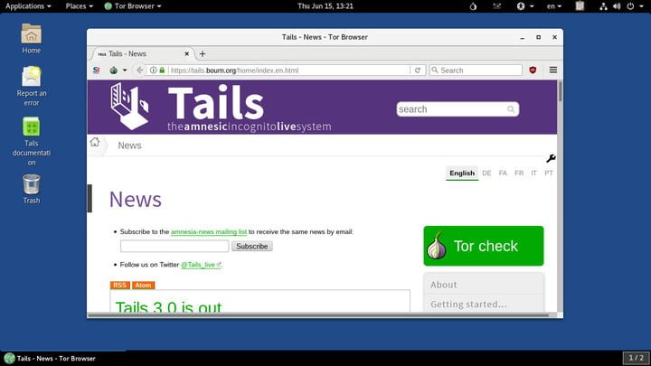This screenshot has height=366, width=651.
Task: Click the wrench icon below the banner
Action: point(551,159)
